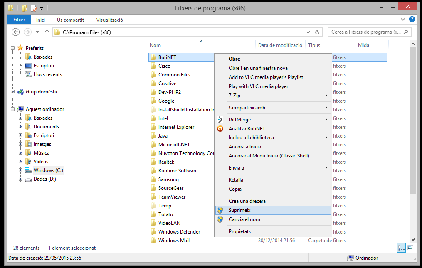Screen dimensions: 422x268
Task: Open the Visualització ribbon tab
Action: pyautogui.click(x=109, y=20)
